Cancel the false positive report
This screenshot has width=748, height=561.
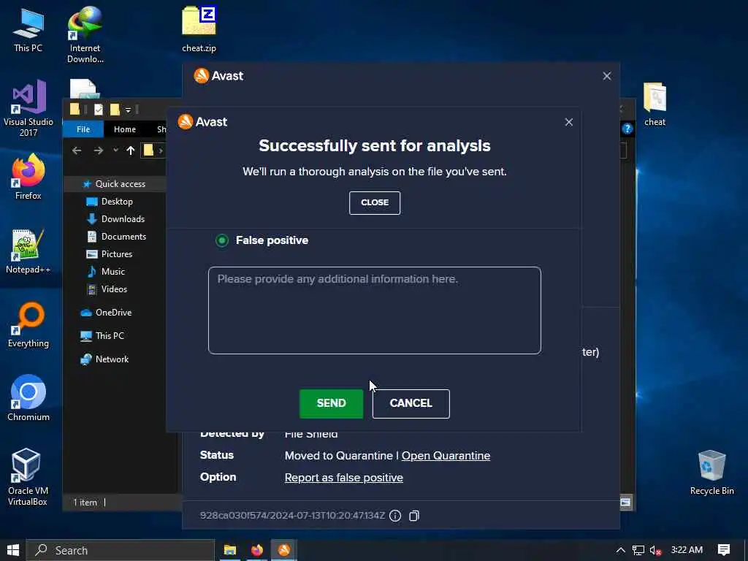[x=411, y=403]
